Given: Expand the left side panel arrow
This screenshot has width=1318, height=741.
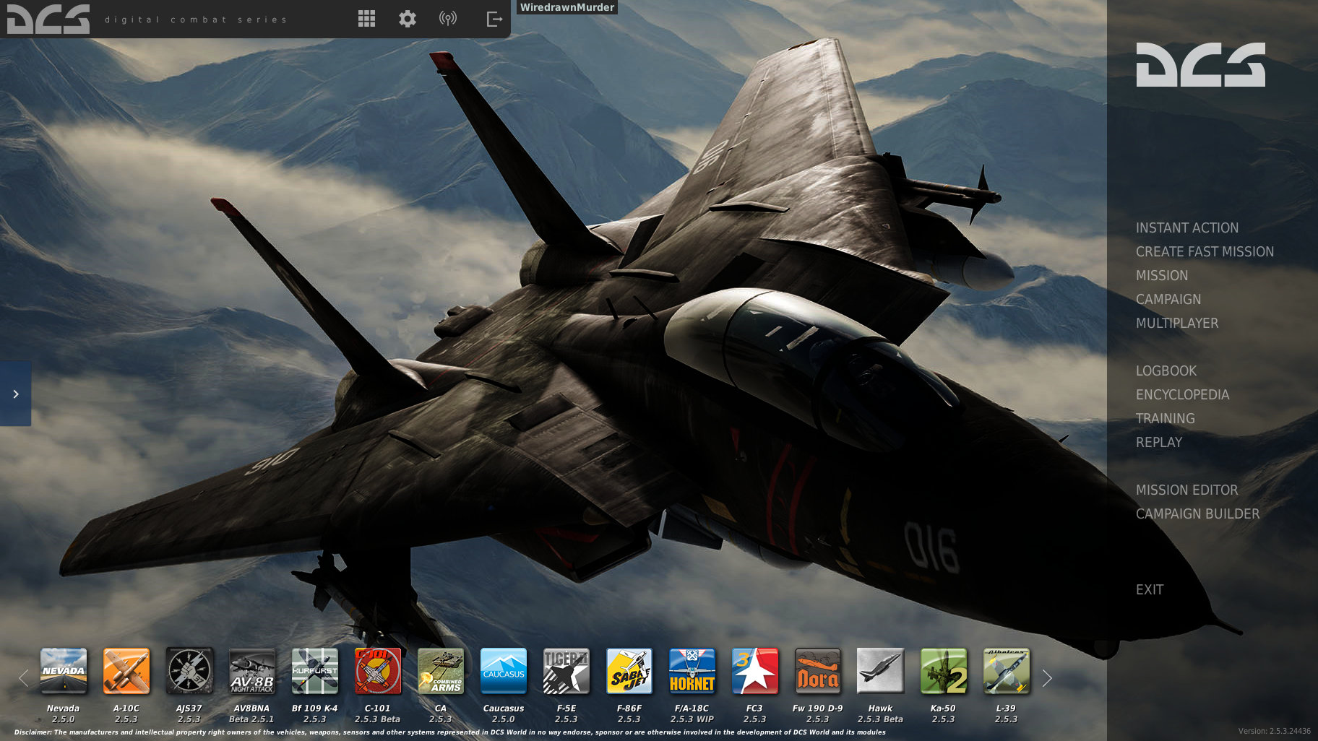Looking at the screenshot, I should click(16, 394).
